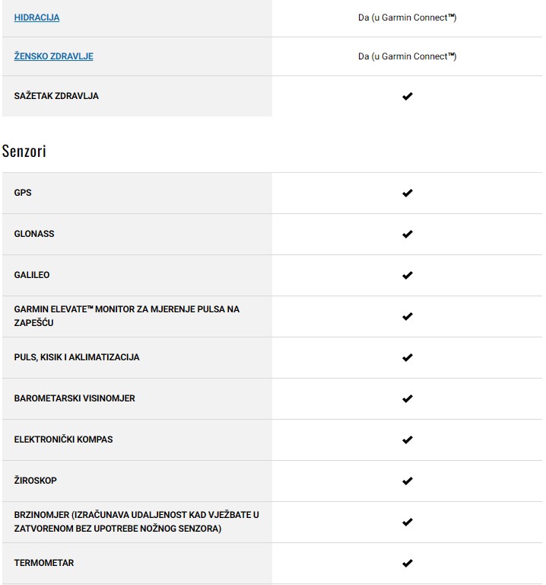This screenshot has height=585, width=546.
Task: Click the checkmark for BAROMETARSKI VISINOMJER
Action: [x=407, y=399]
